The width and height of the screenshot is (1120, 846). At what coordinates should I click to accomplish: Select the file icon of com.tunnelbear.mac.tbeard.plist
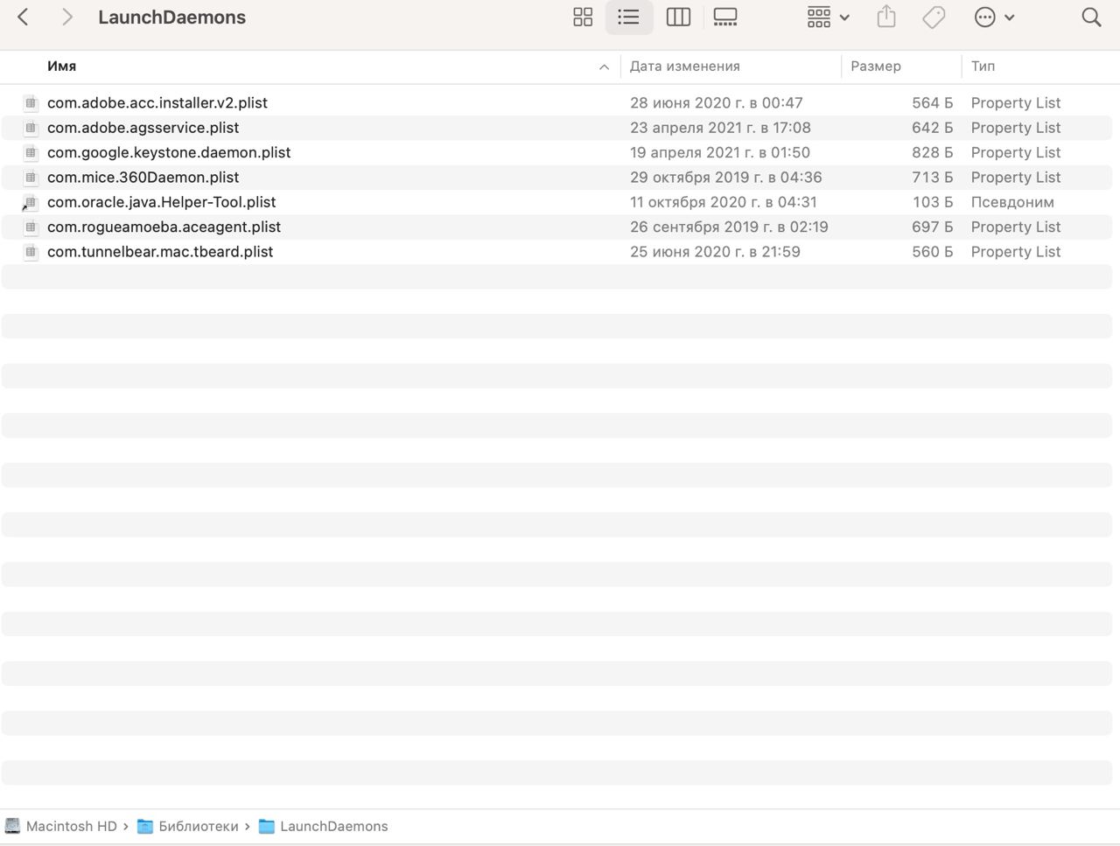point(31,252)
